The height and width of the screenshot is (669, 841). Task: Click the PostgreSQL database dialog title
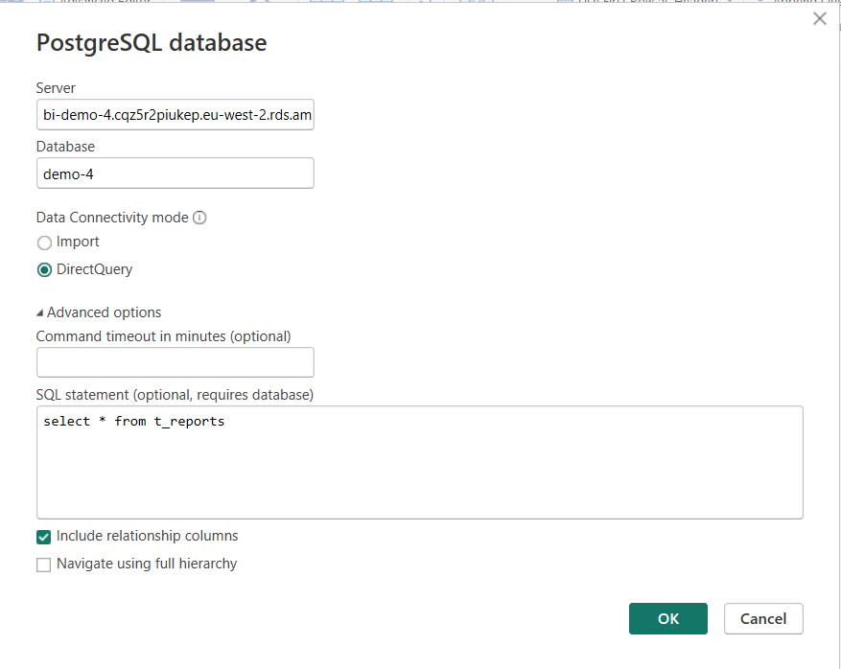click(x=151, y=43)
